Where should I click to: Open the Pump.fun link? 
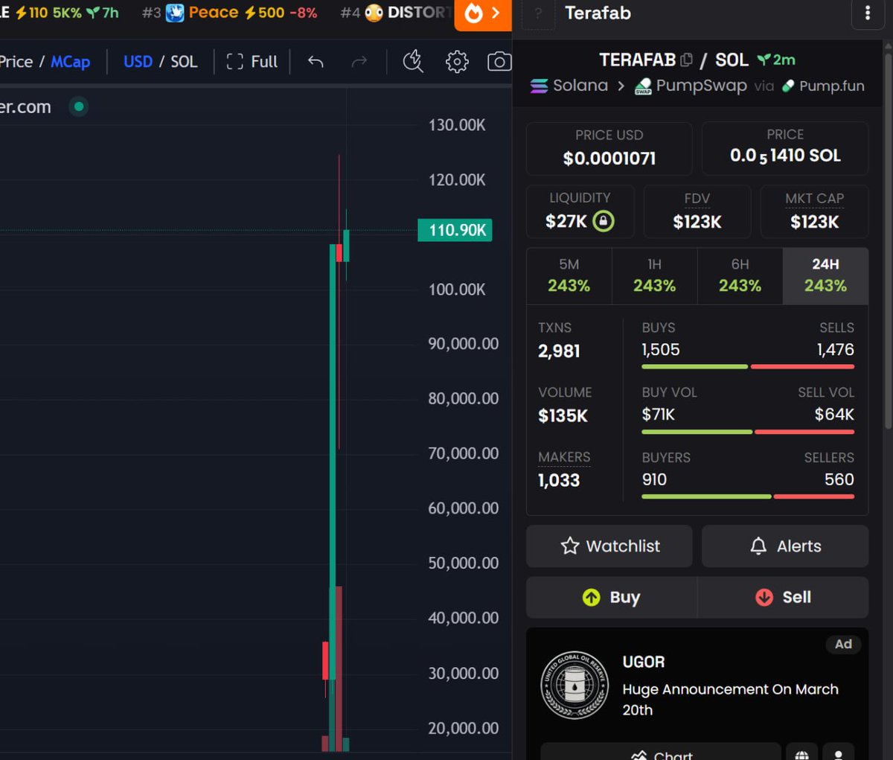(823, 86)
